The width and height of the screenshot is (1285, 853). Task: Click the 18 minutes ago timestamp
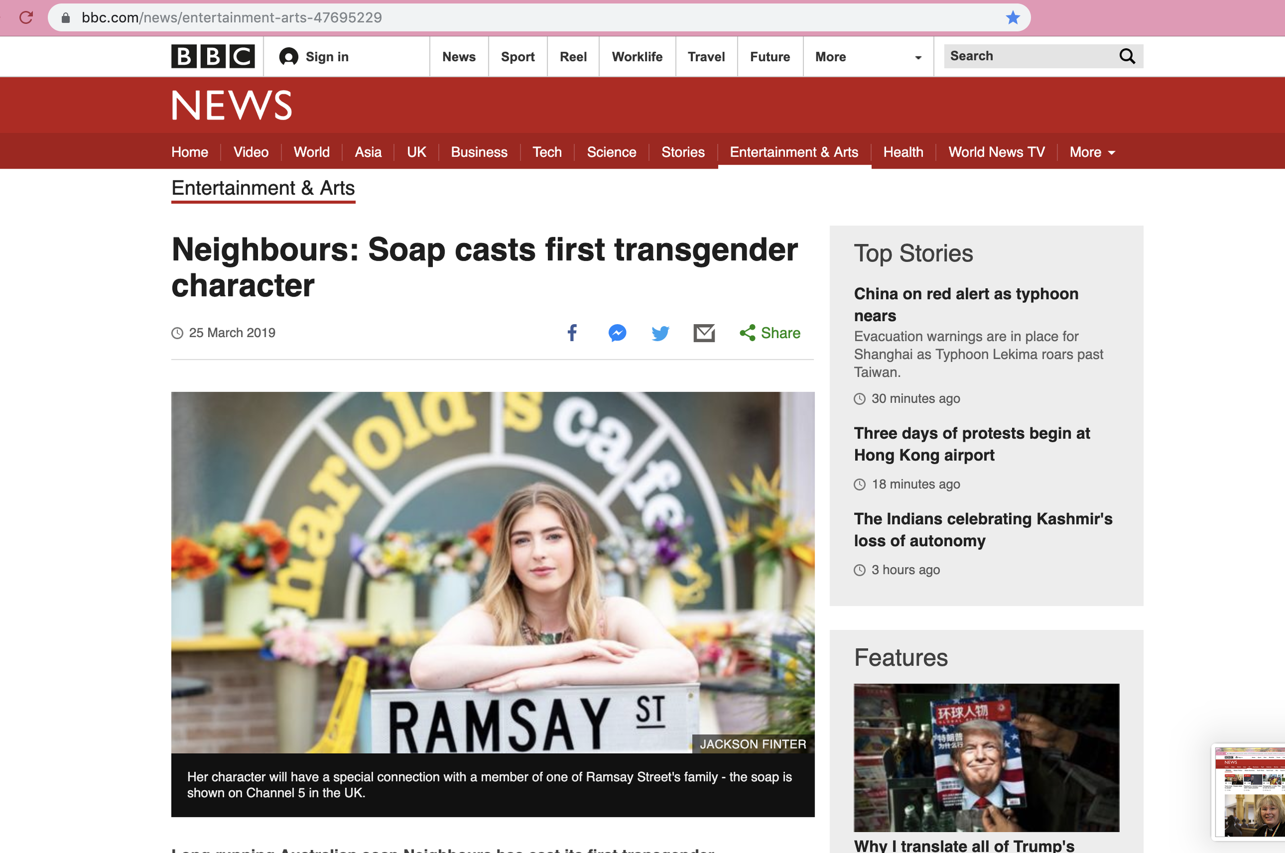coord(915,484)
